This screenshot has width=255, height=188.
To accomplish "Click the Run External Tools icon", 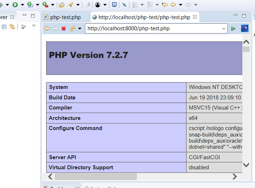I will 45,5.
